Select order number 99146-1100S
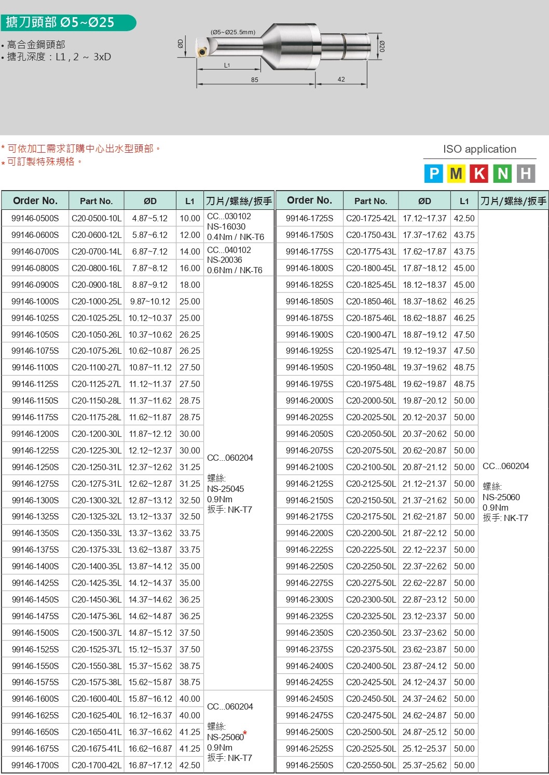 (x=35, y=367)
